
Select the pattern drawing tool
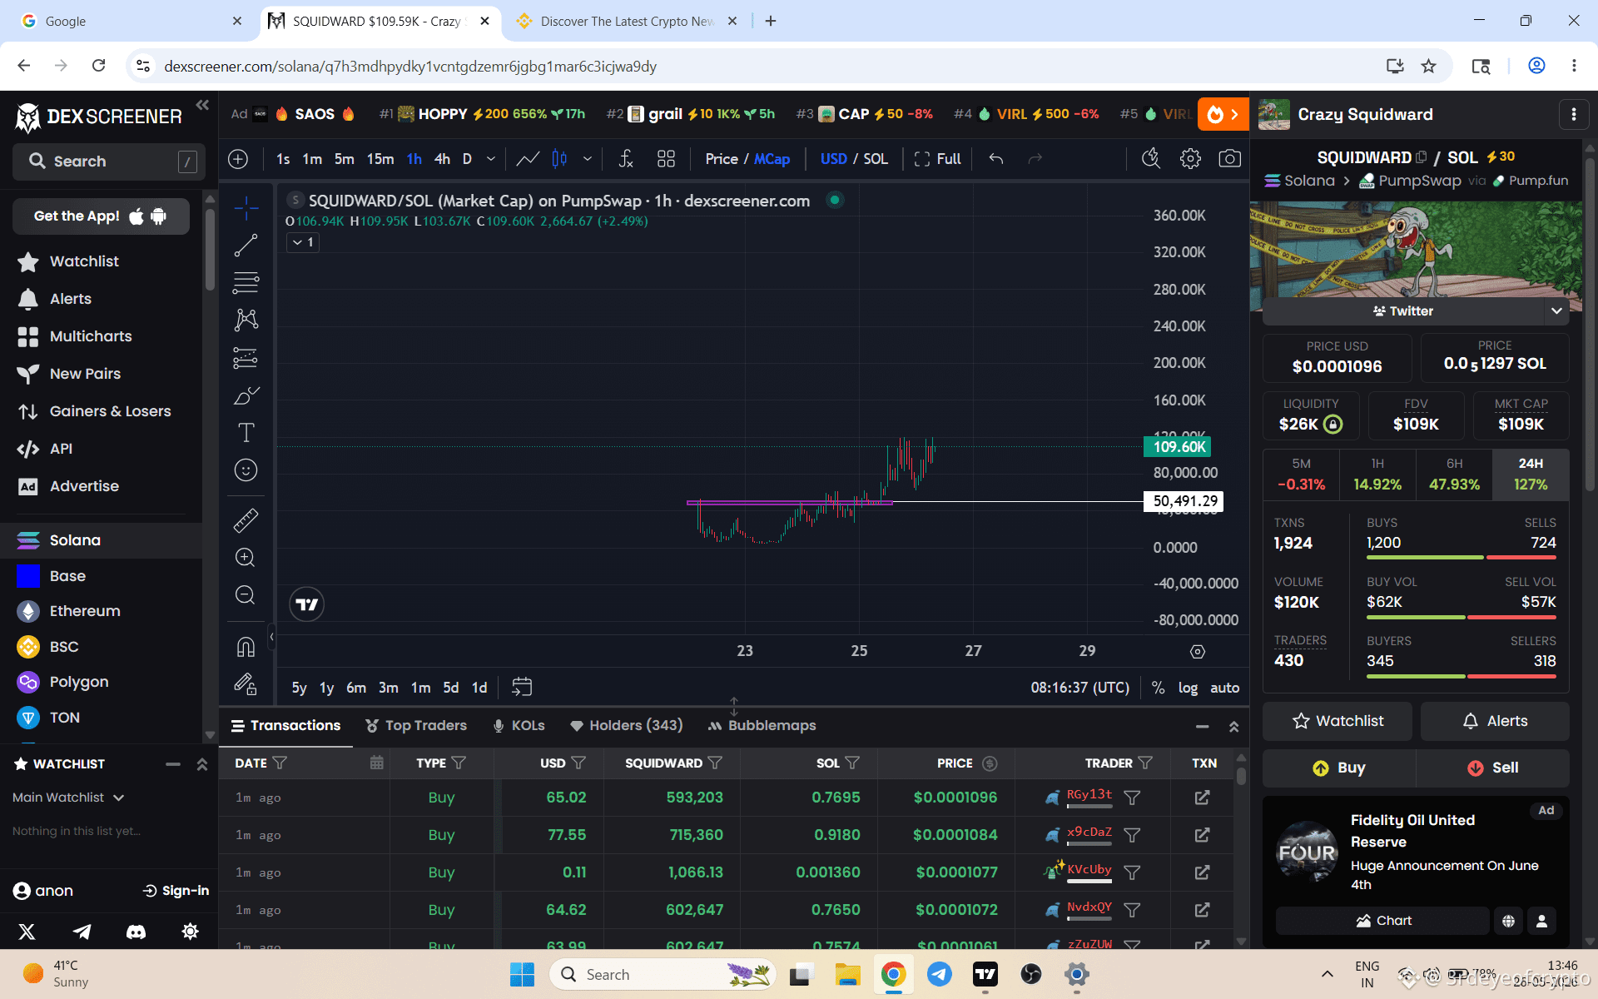coord(246,320)
